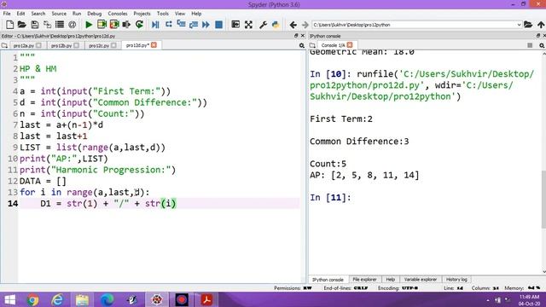This screenshot has width=546, height=307.
Task: Step return debug icon
Action: pos(194,25)
